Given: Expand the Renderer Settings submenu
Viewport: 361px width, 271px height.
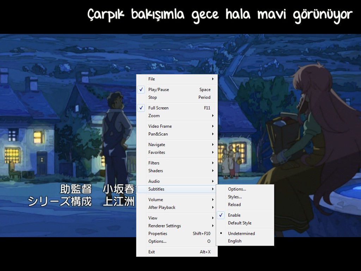Looking at the screenshot, I should tap(177, 226).
